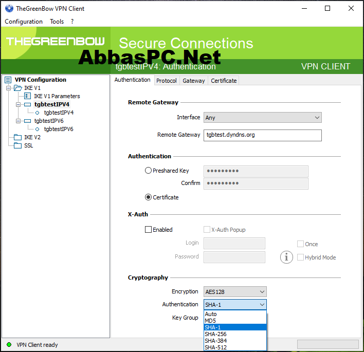The image size is (364, 352).
Task: Switch to the Certificate tab
Action: (224, 81)
